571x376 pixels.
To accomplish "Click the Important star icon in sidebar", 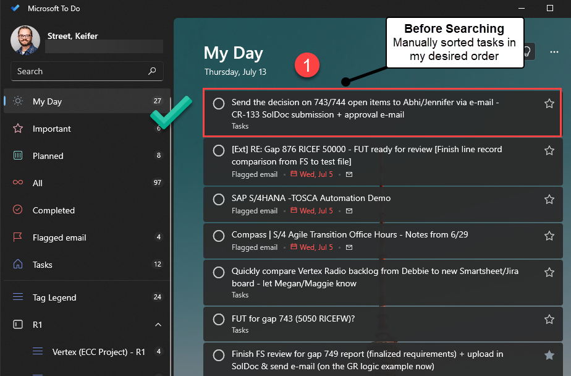I will [x=18, y=128].
